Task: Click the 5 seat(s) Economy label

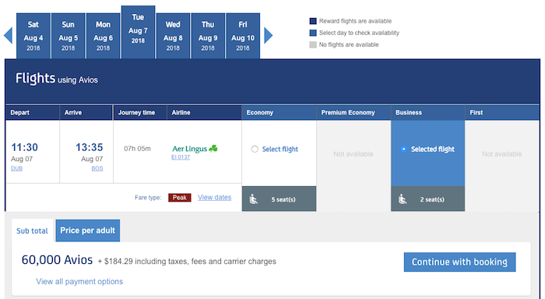Action: 283,199
